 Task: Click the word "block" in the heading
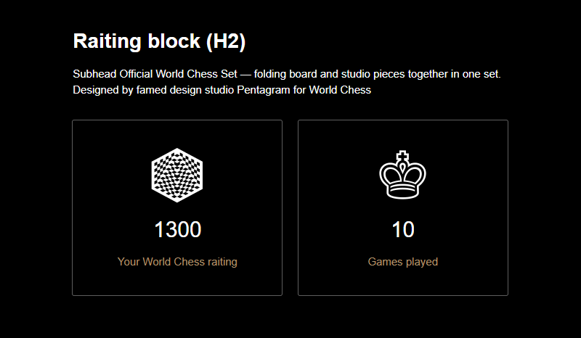(174, 41)
